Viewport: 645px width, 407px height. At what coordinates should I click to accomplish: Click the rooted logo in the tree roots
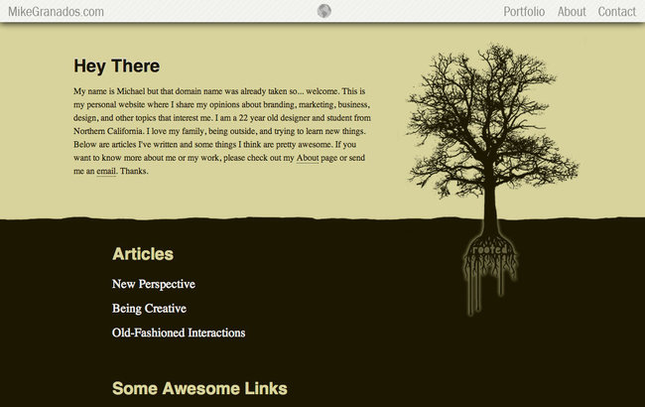[489, 251]
